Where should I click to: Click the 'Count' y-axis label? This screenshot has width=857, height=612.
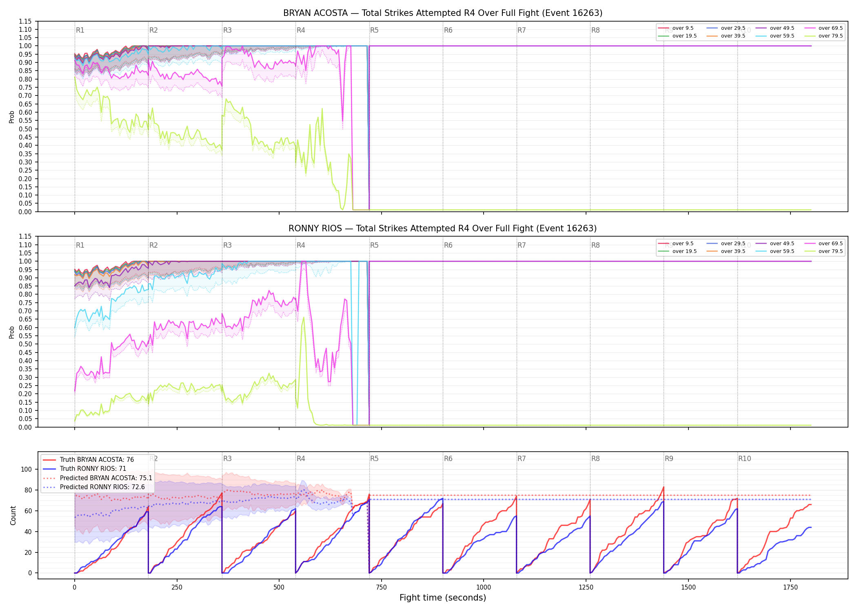[13, 515]
